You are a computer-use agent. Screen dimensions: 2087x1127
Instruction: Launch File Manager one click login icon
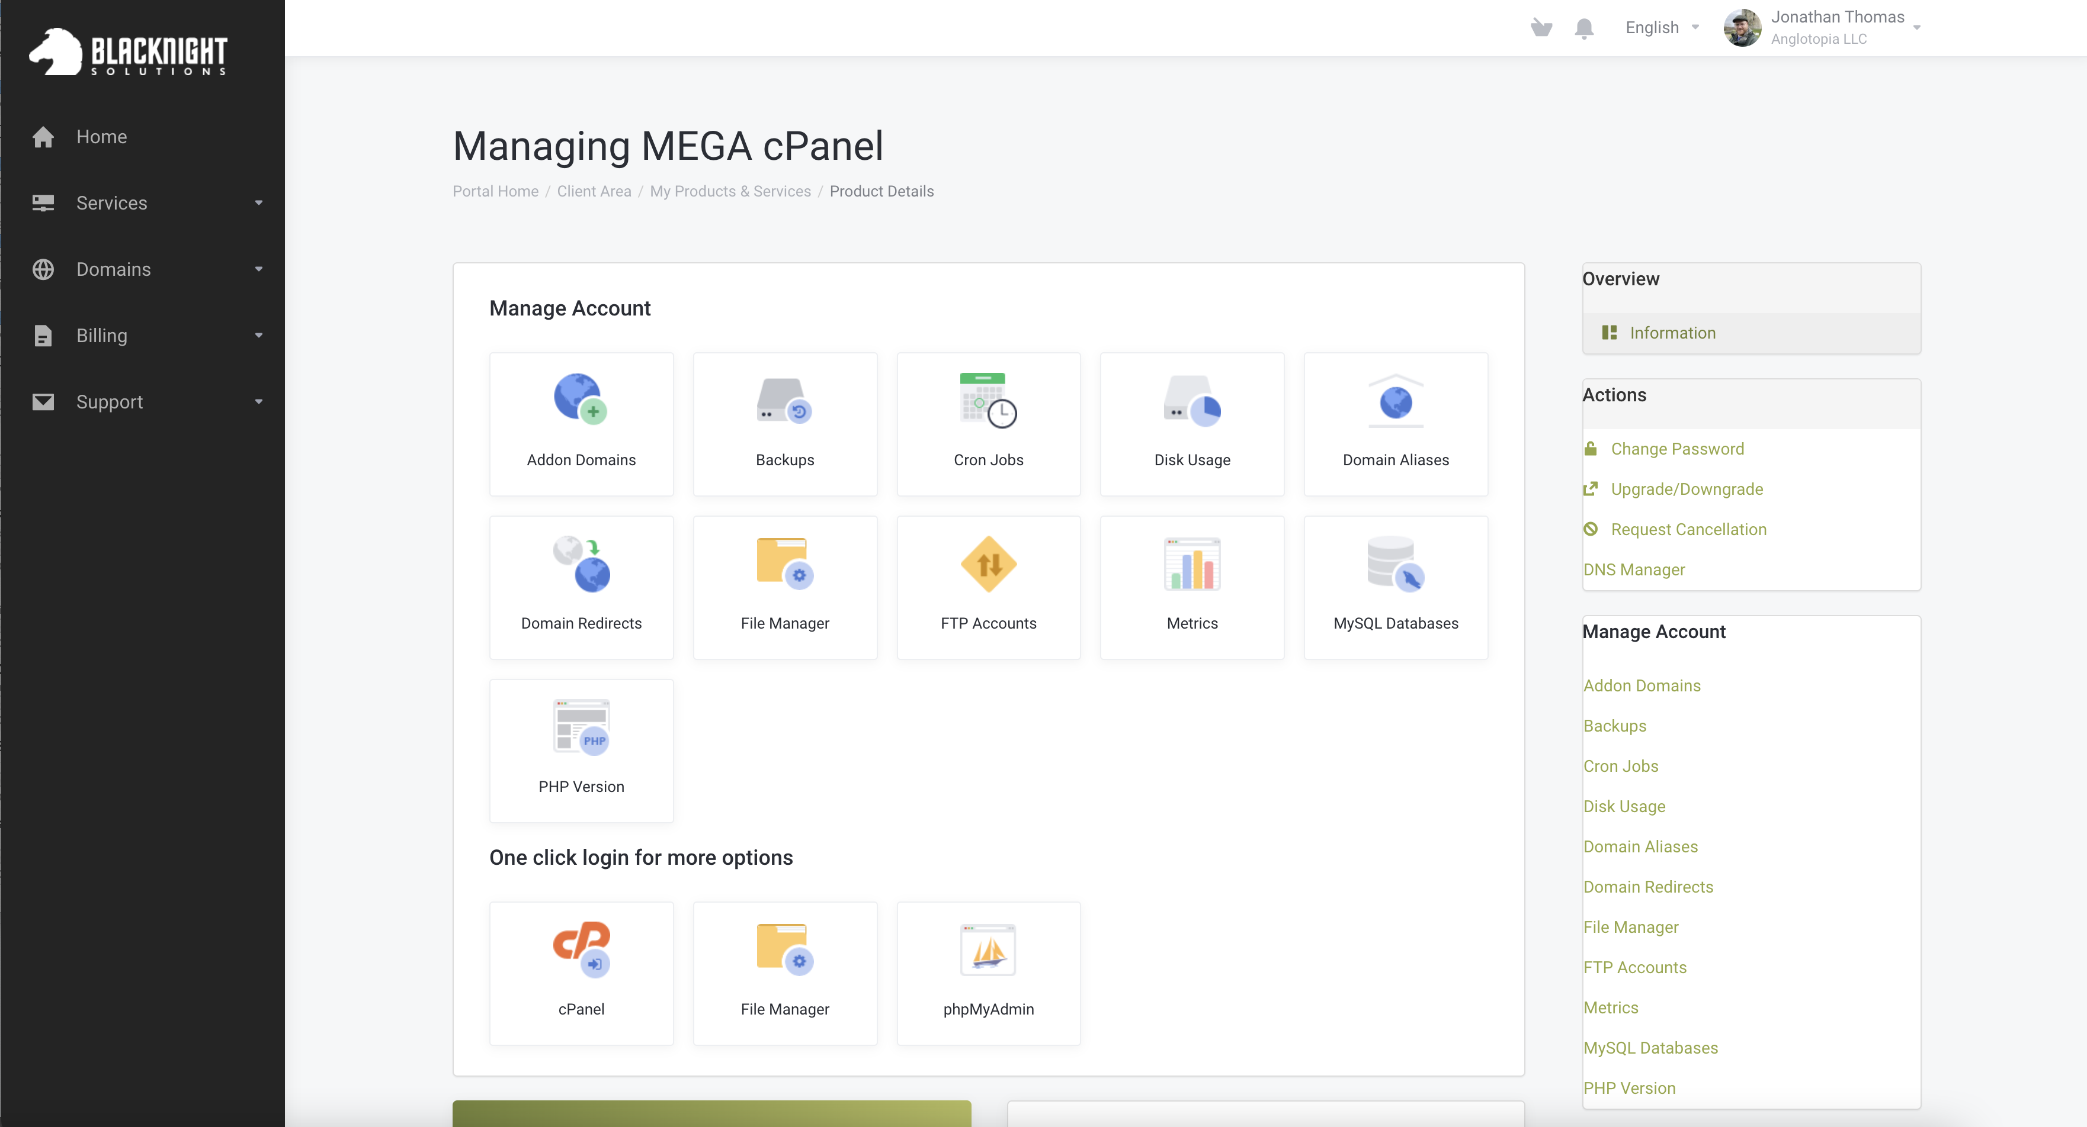click(x=784, y=949)
